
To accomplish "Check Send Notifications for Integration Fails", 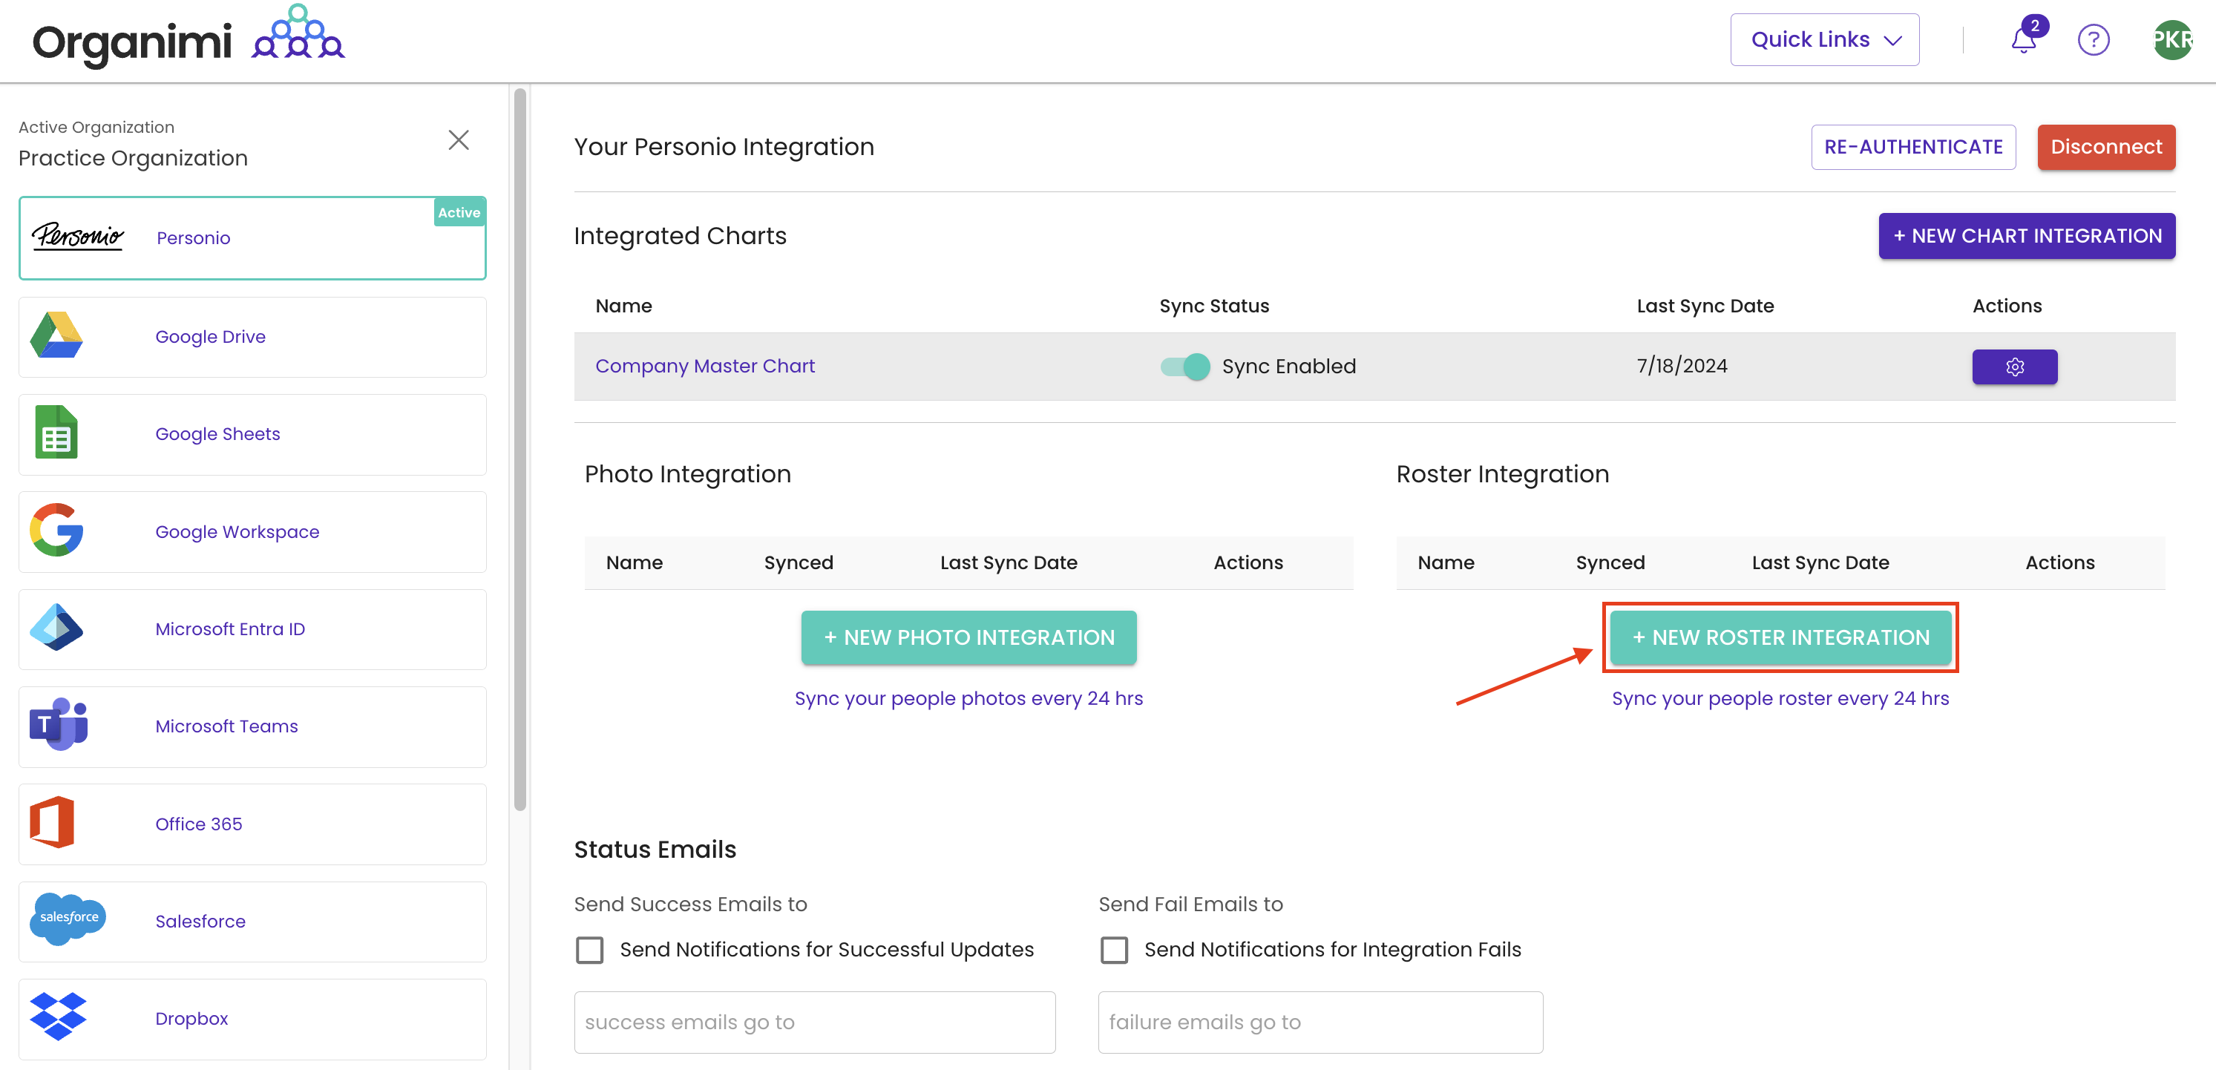I will [1114, 950].
